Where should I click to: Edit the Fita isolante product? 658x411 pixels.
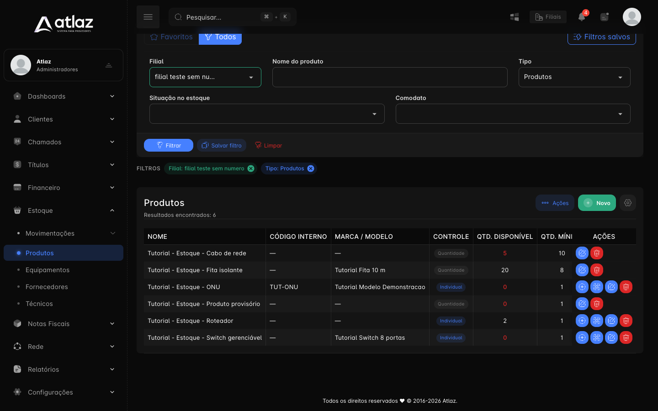pyautogui.click(x=582, y=270)
